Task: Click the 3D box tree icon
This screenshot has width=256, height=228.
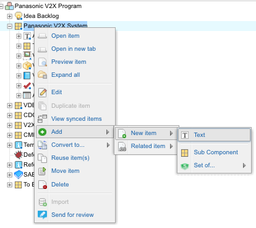Action: 27,66
